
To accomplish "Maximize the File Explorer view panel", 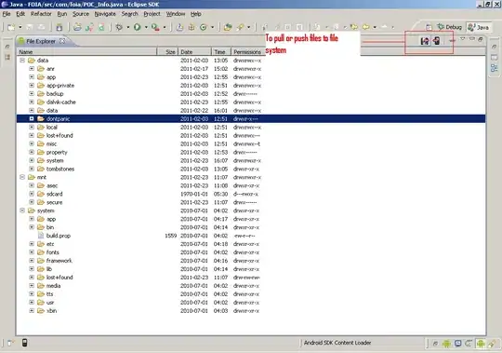I will [481, 39].
